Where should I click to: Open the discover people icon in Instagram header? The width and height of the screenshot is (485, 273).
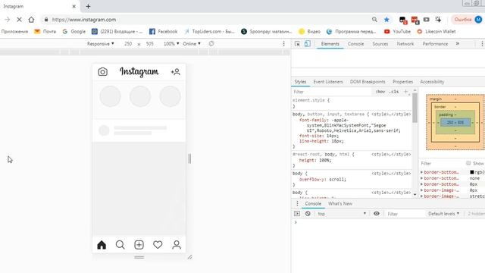click(x=175, y=72)
